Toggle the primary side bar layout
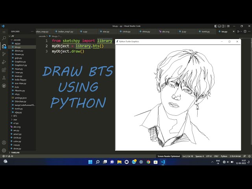Viewport: 252px width, 189px height. (x=216, y=26)
